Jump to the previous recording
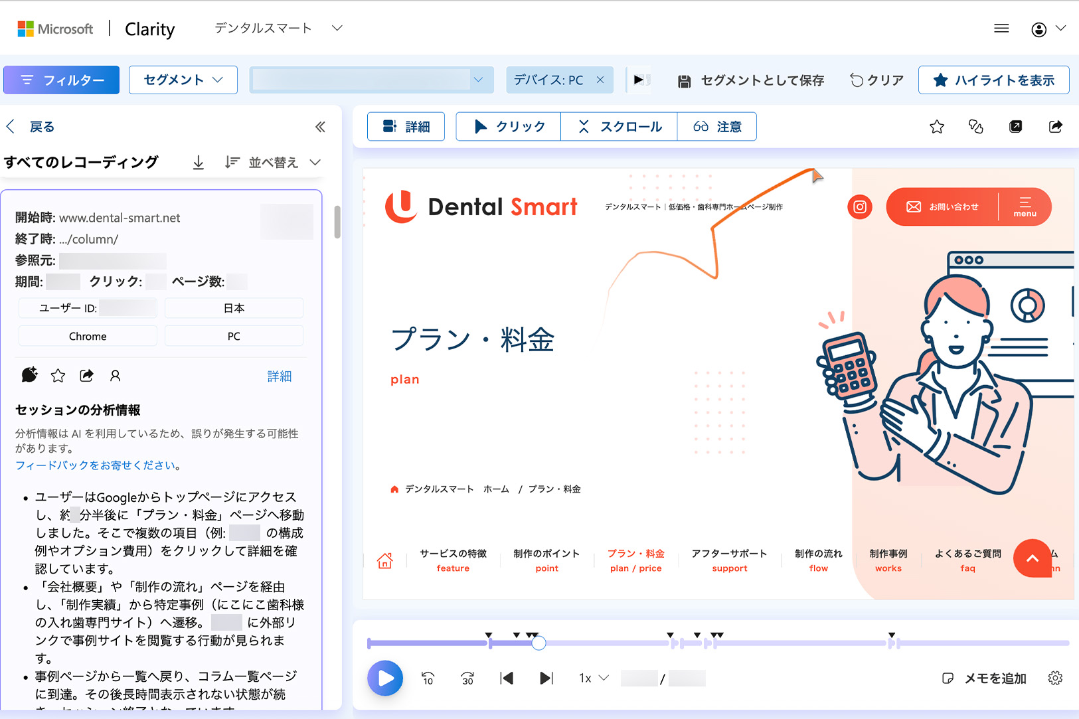This screenshot has height=719, width=1079. click(x=507, y=678)
